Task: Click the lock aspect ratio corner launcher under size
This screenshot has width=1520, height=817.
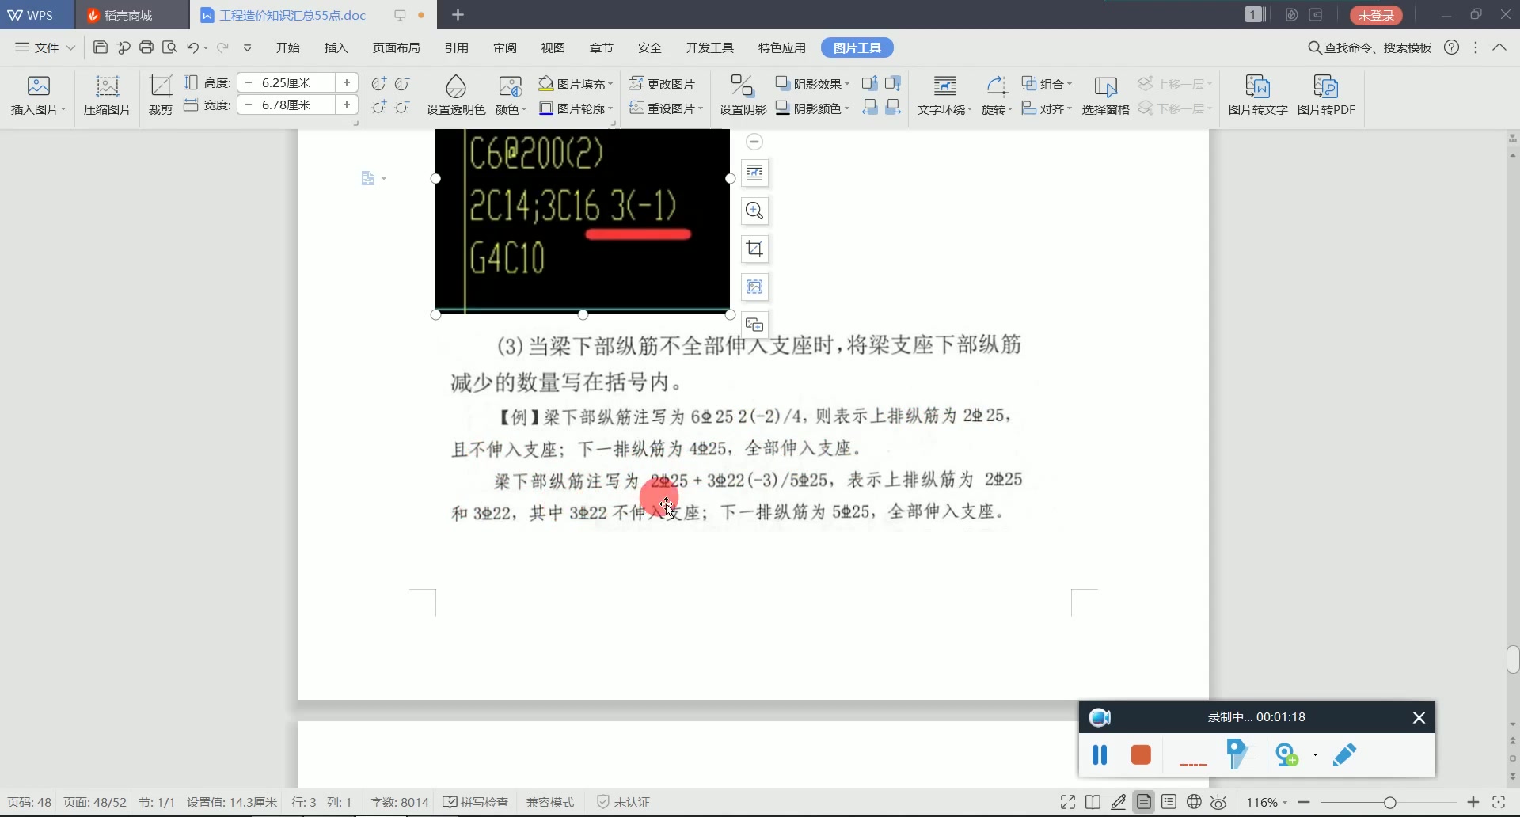Action: tap(355, 123)
